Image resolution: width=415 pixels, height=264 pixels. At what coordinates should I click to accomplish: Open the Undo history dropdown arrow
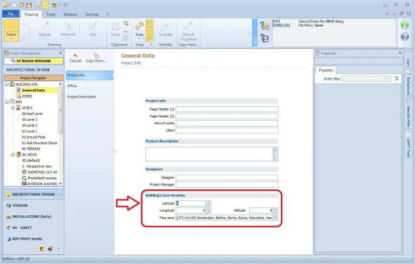(x=60, y=5)
